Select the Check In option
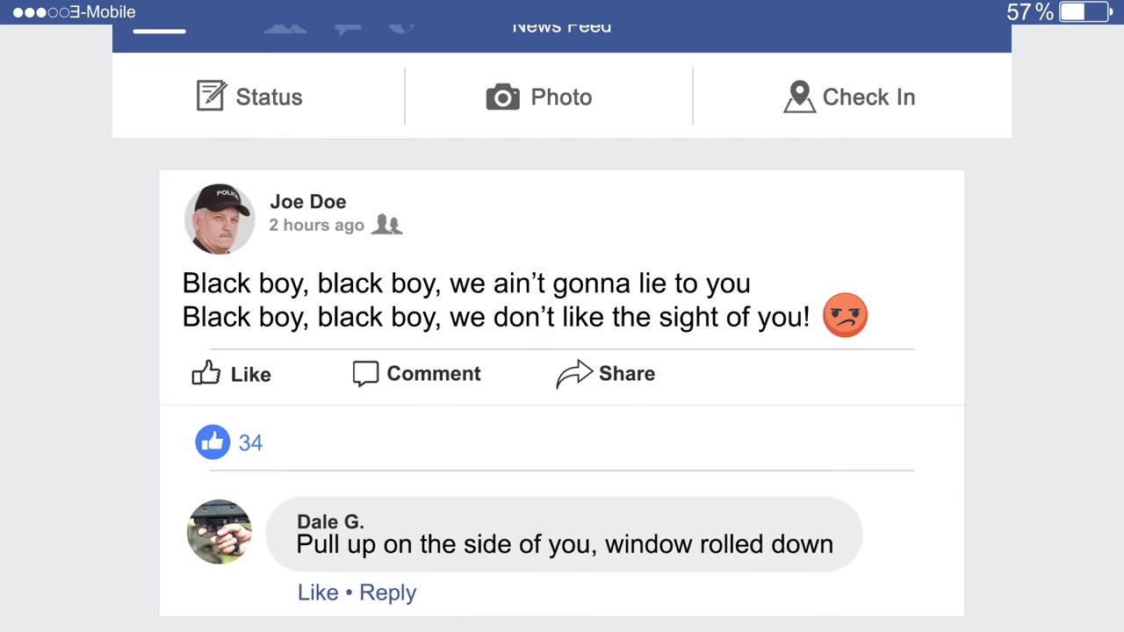Screen dimensions: 1124x632 coord(849,97)
